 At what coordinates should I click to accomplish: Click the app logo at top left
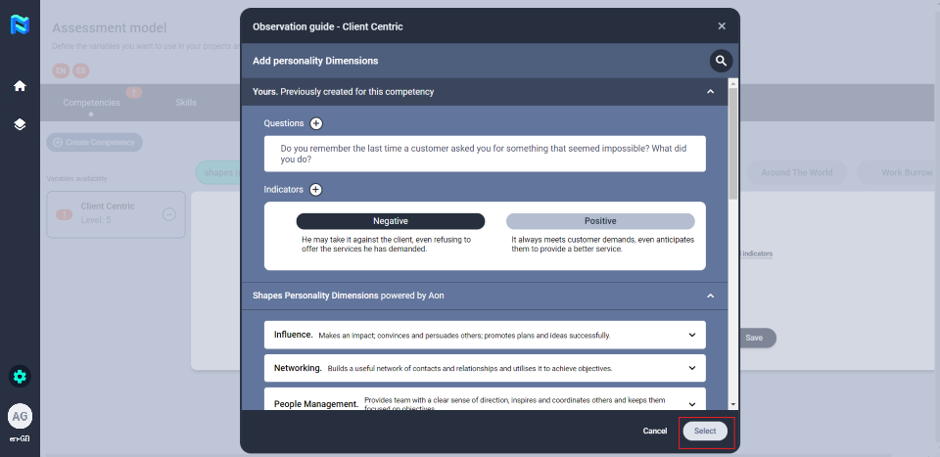coord(20,26)
